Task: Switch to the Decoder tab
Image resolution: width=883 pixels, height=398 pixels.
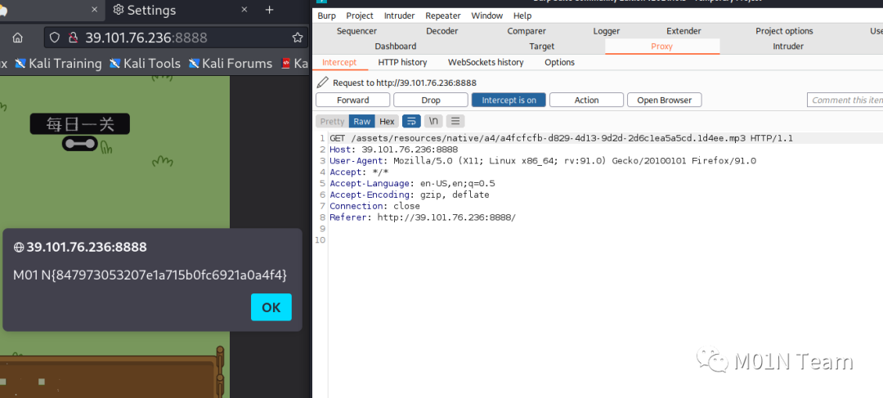Action: (x=442, y=31)
